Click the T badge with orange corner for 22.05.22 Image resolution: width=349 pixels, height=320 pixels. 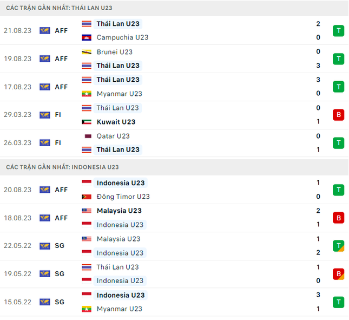(x=338, y=246)
